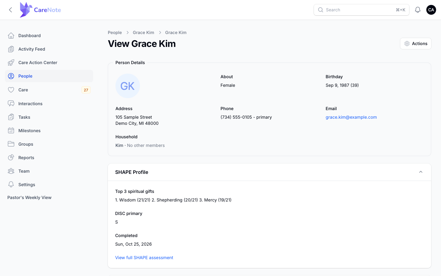
Task: Click the Care Action Center rocket icon
Action: click(x=11, y=63)
